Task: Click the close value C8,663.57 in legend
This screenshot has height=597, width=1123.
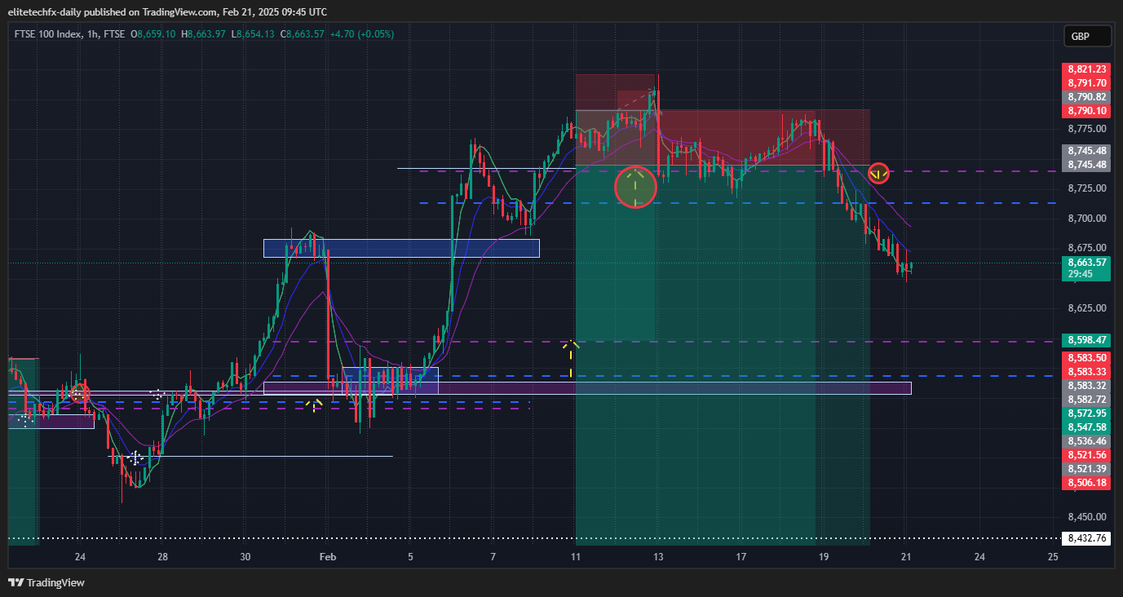Action: [303, 34]
